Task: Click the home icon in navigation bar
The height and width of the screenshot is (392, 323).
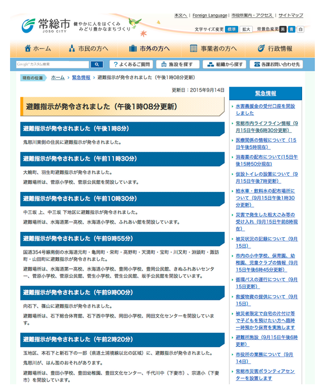Action: 28,48
